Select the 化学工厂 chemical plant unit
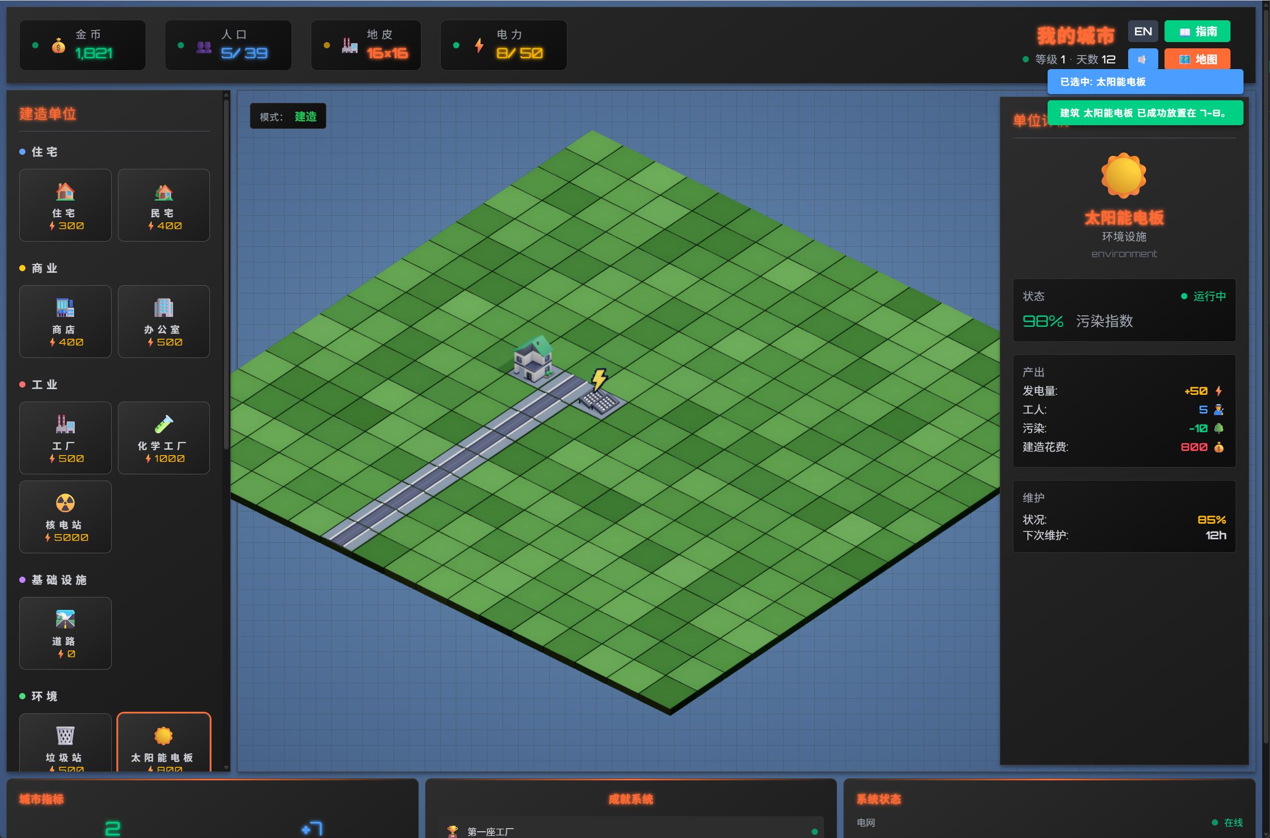 [x=164, y=438]
